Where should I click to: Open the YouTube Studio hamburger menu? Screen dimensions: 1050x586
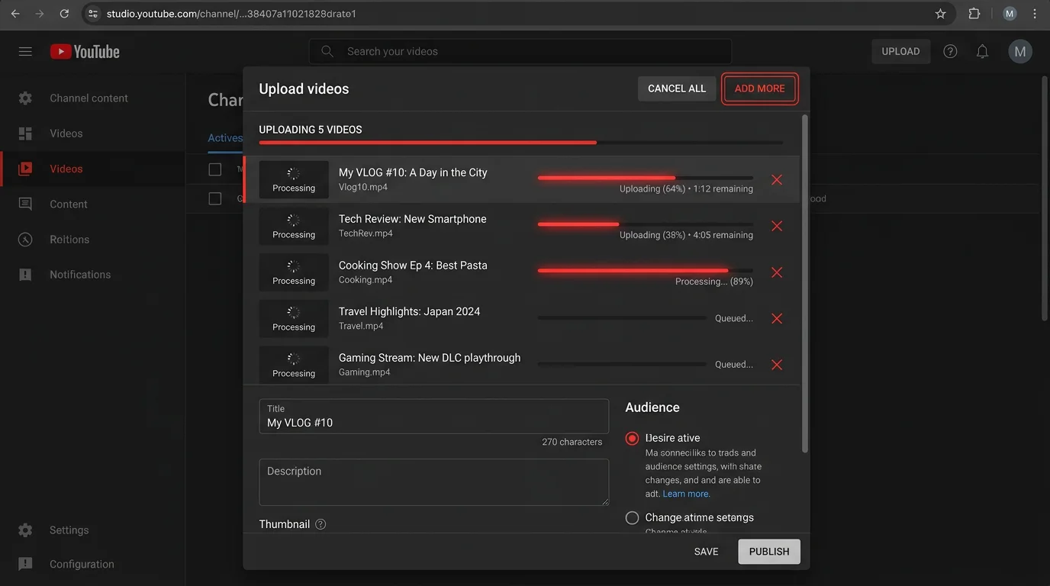click(25, 51)
